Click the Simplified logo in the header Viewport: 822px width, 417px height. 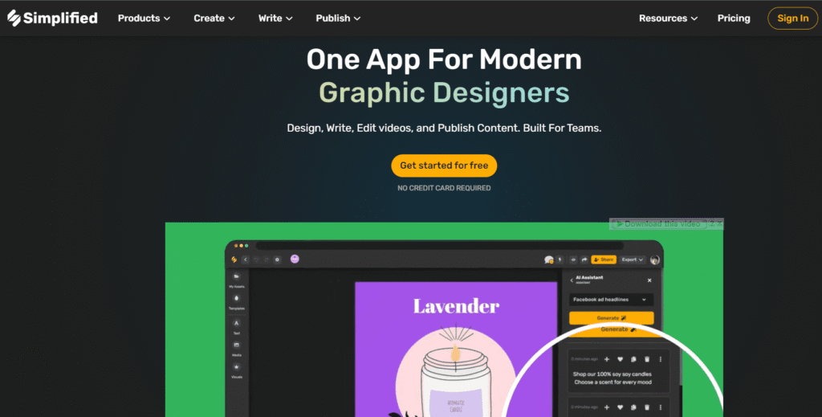tap(52, 18)
